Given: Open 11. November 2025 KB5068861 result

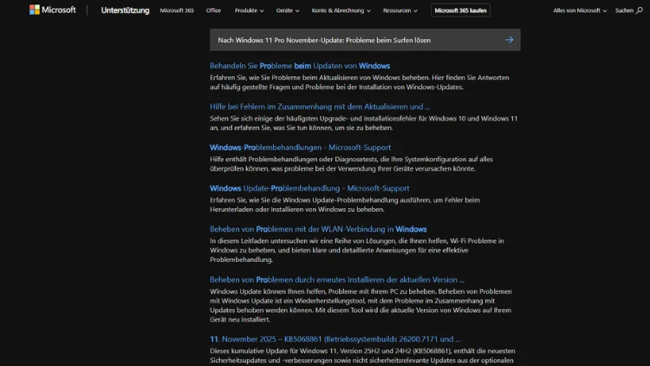Looking at the screenshot, I should 335,339.
